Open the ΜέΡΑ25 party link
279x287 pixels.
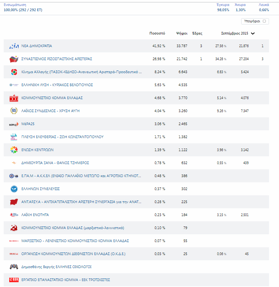click(x=28, y=124)
